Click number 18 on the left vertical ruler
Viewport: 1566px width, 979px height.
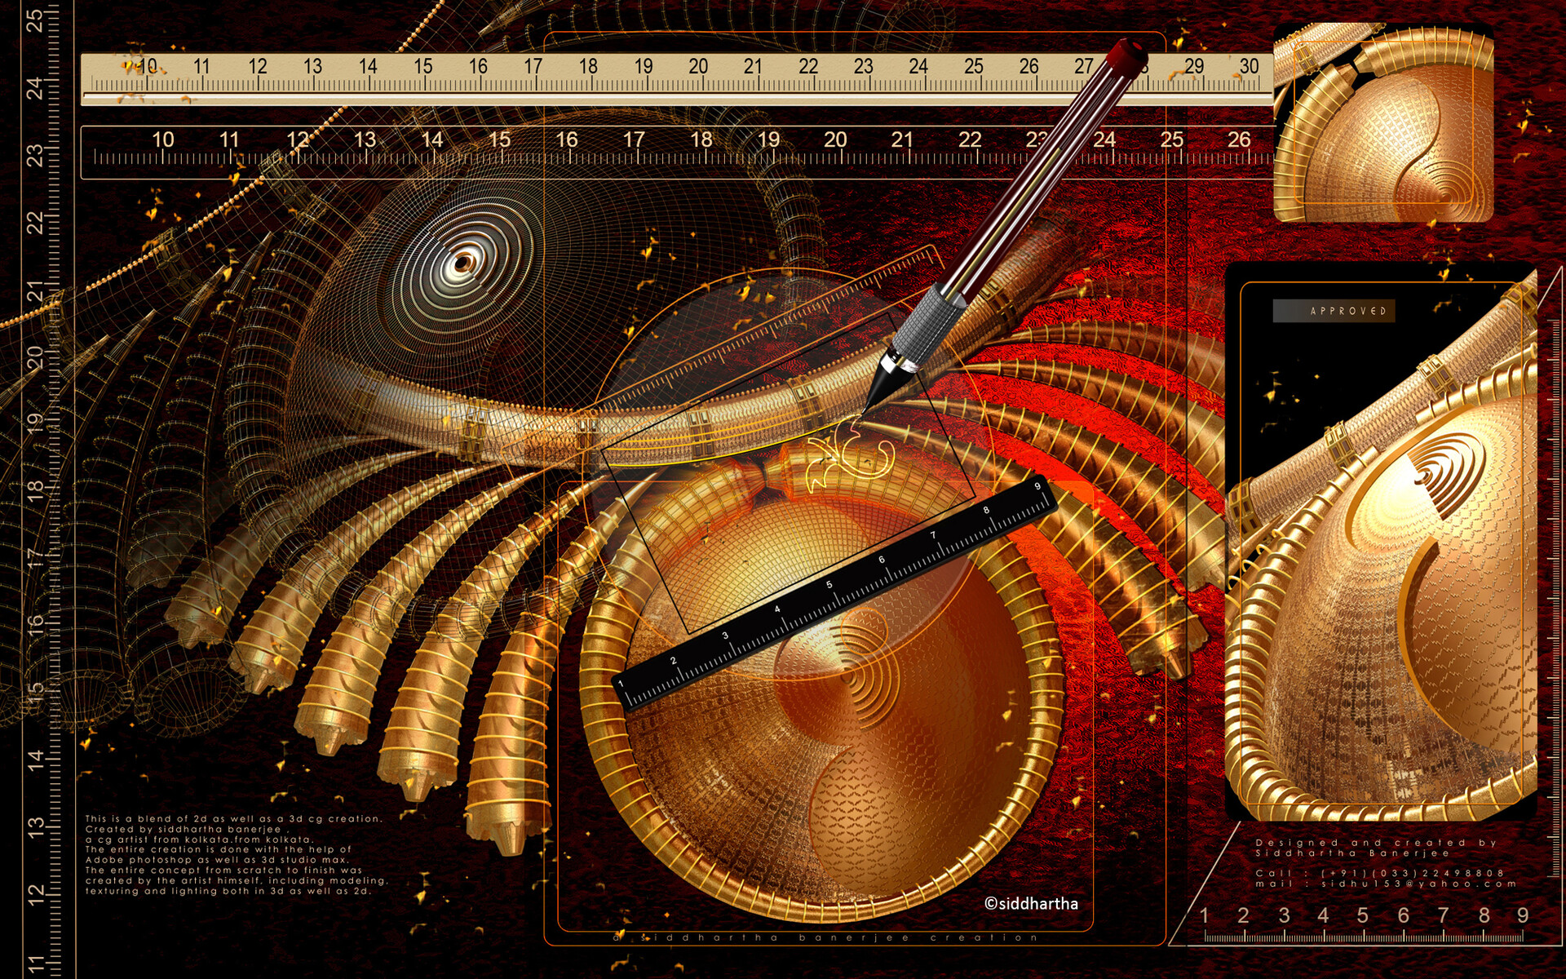36,489
